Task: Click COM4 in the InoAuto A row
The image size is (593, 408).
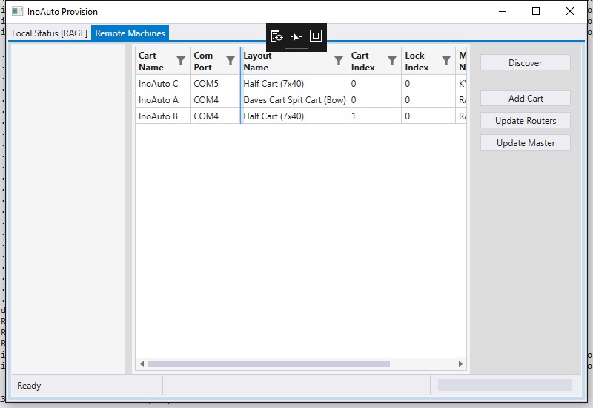Action: (x=215, y=100)
